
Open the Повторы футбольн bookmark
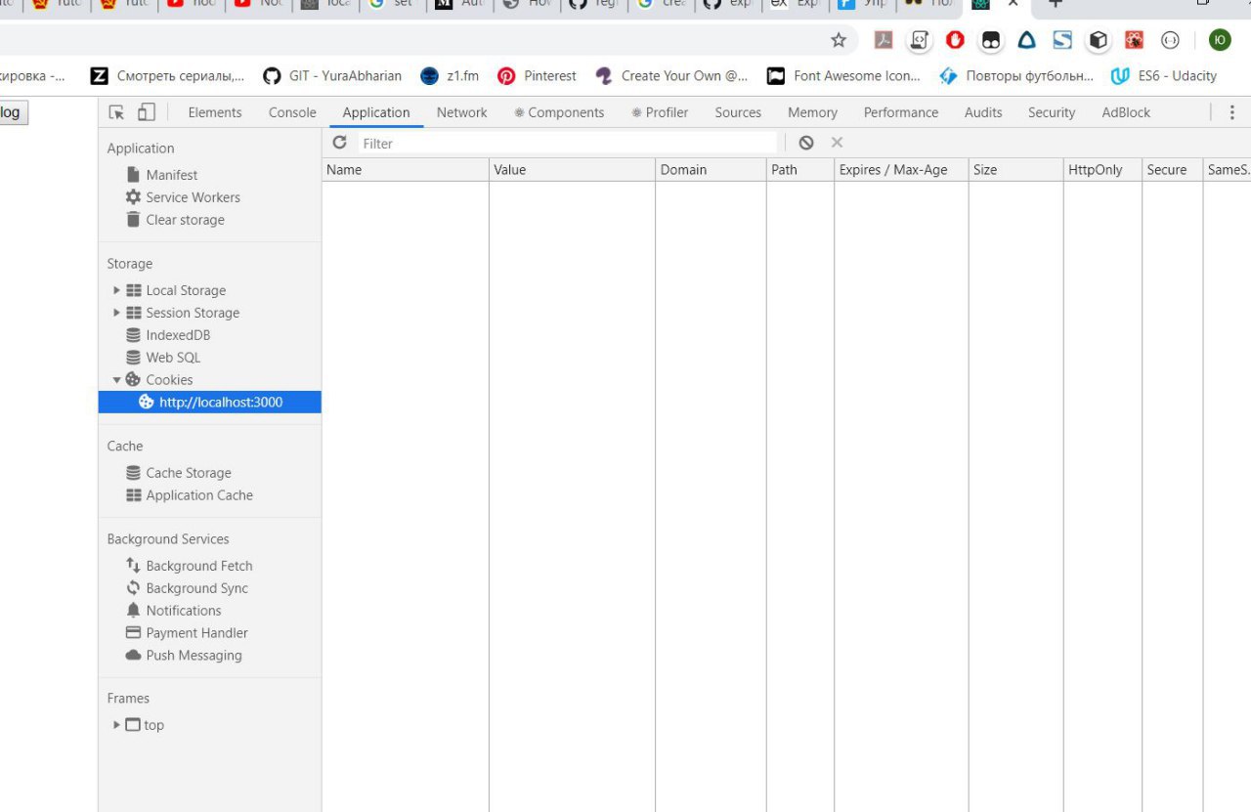click(x=1016, y=76)
